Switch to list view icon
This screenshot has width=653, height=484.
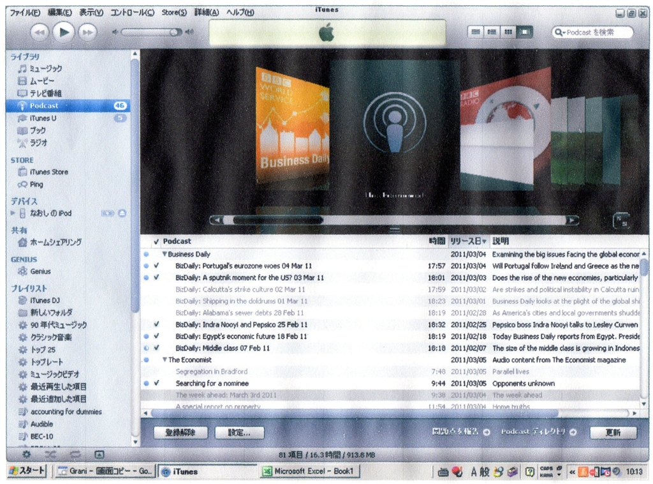click(475, 32)
